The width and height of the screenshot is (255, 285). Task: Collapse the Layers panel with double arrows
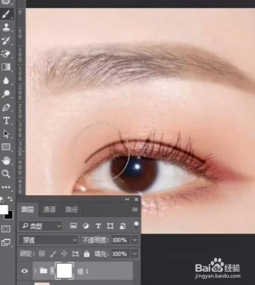pos(127,200)
